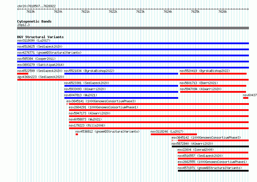This screenshot has height=182, width=257.
Task: Click the red bar under nsv5601713
Action: point(213,86)
